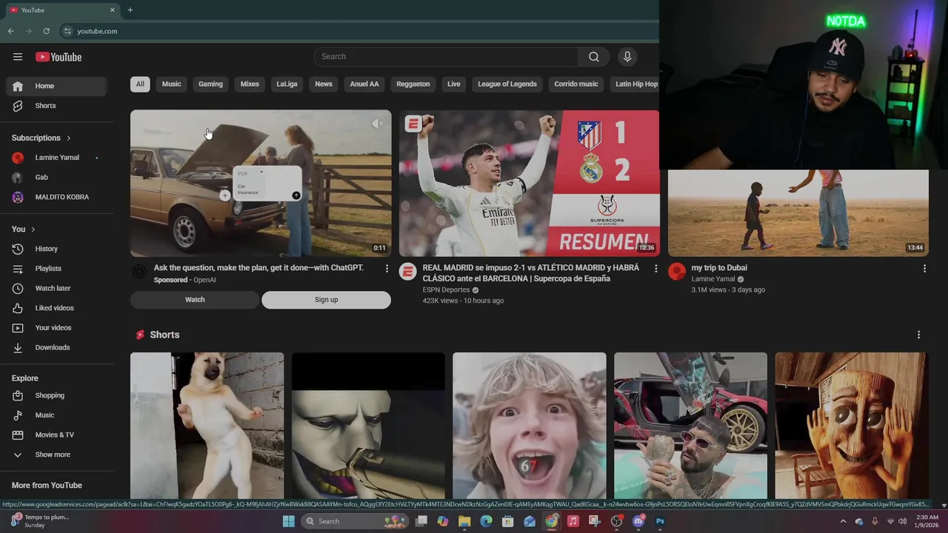
Task: Open Home in the sidebar
Action: (x=56, y=86)
